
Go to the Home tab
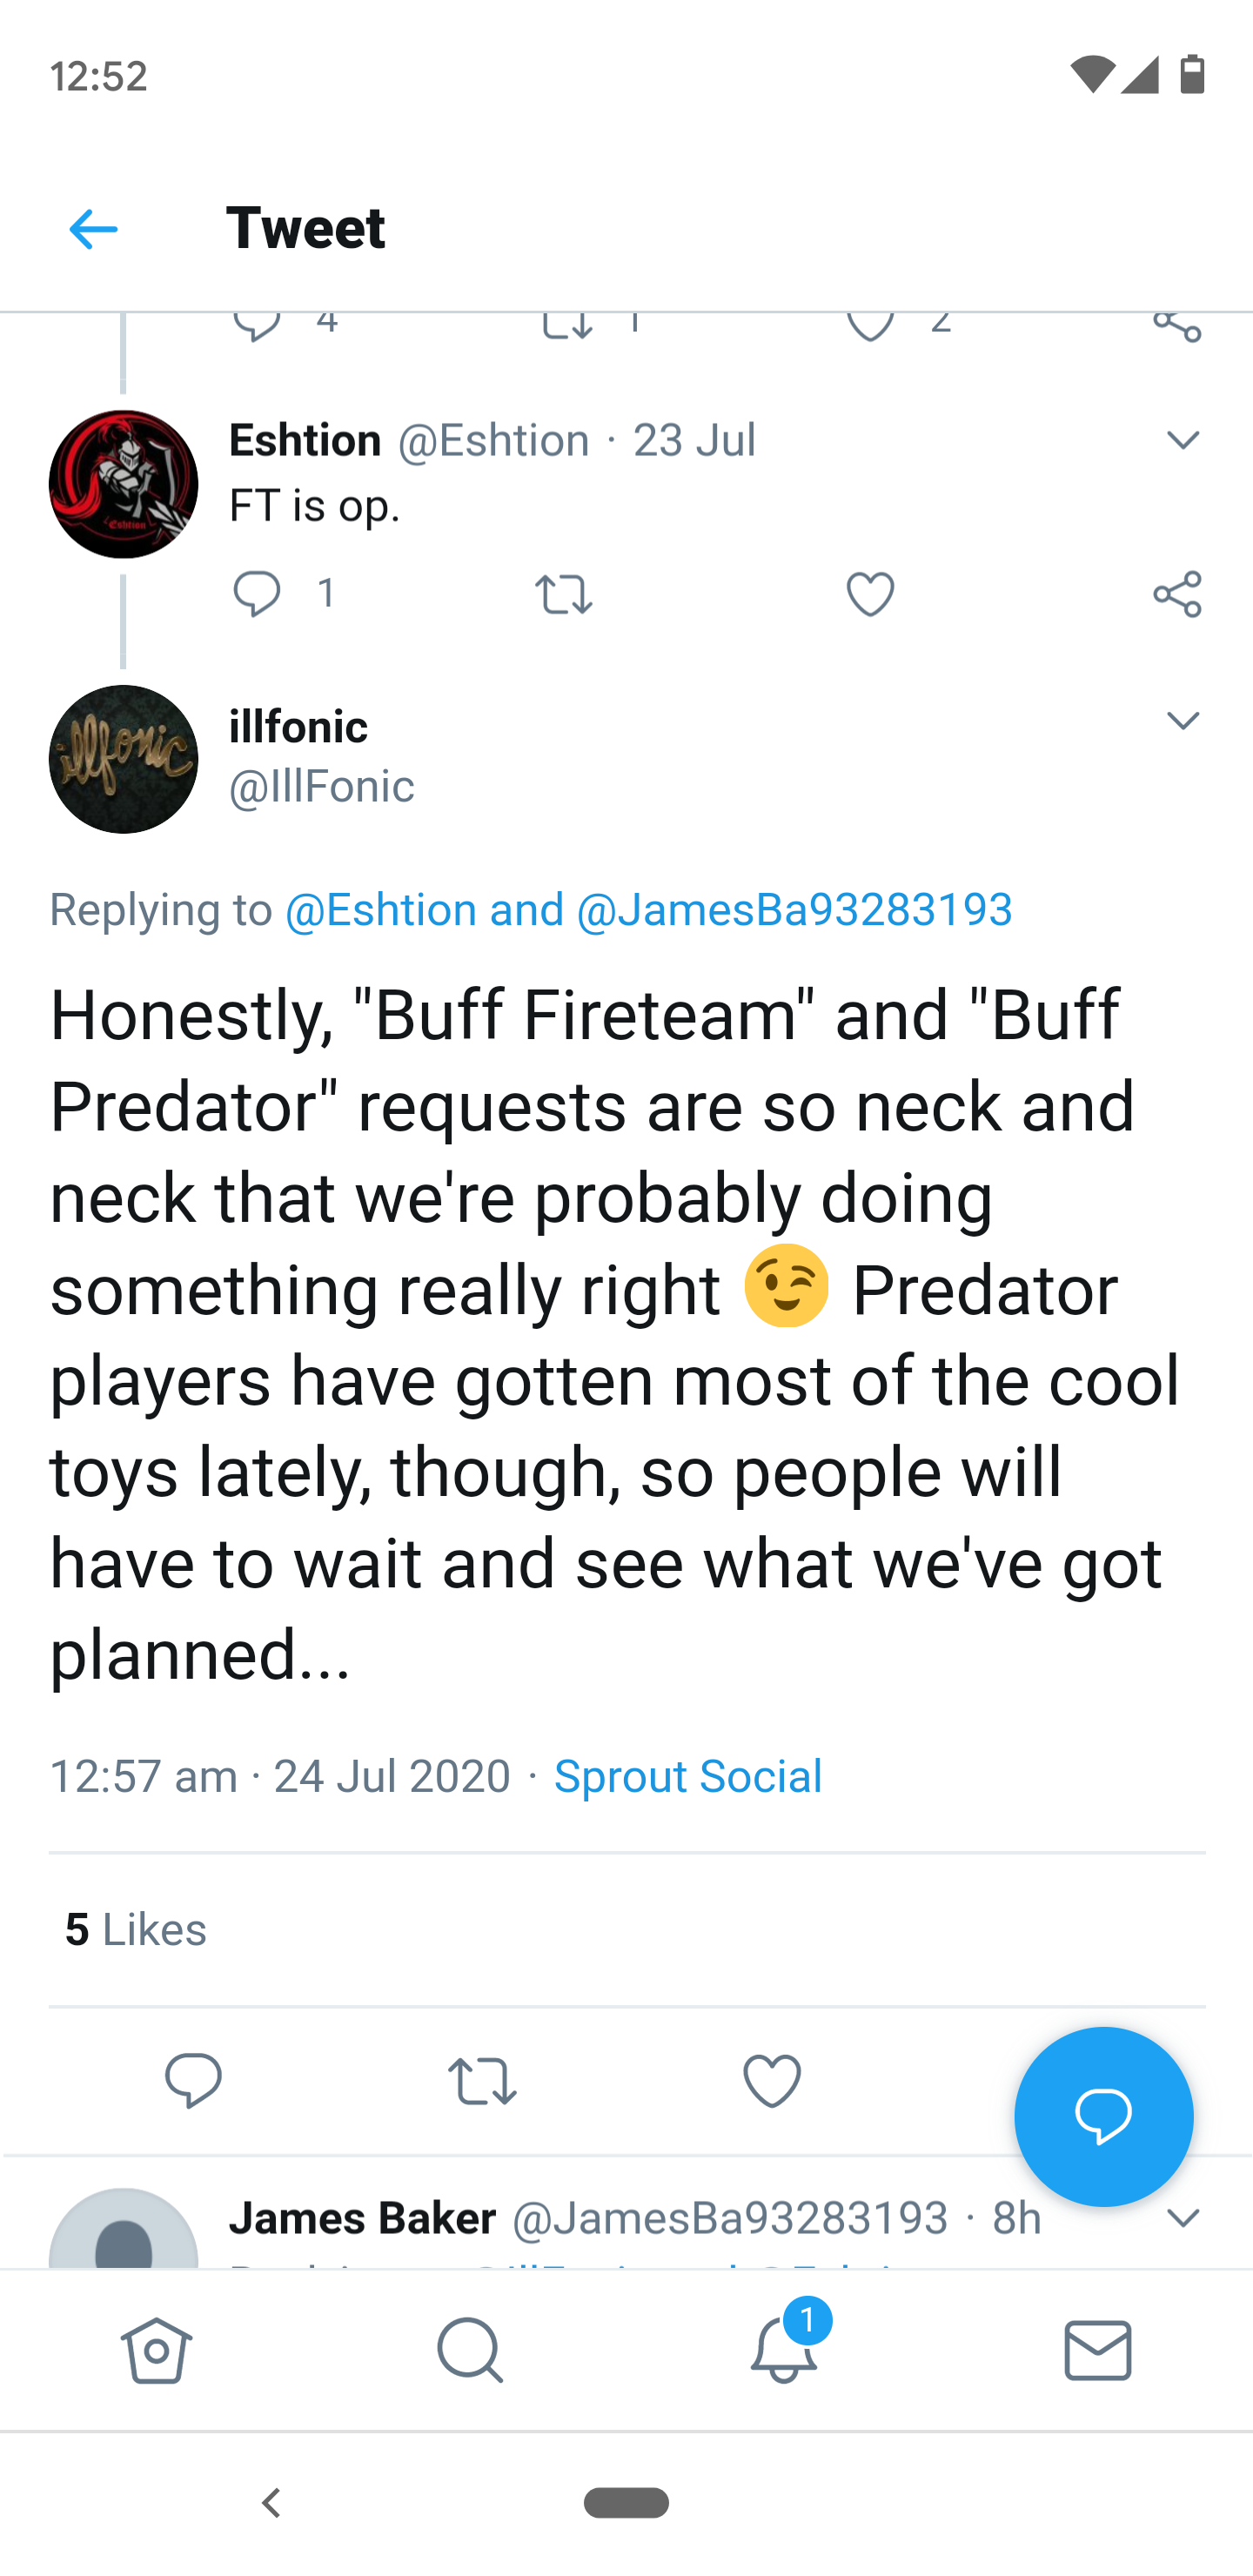tap(156, 2350)
